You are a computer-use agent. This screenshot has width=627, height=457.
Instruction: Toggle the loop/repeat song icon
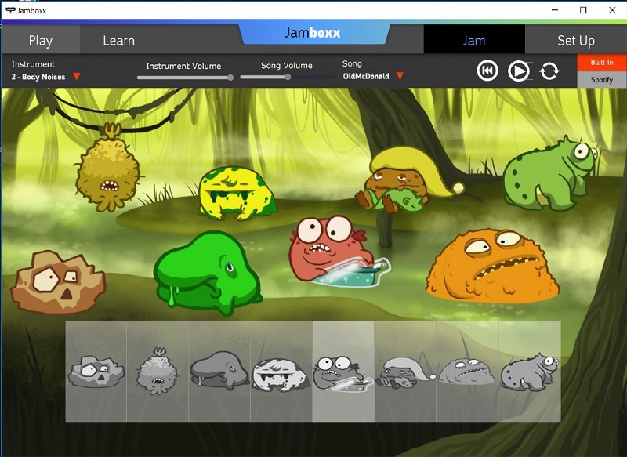click(x=549, y=71)
